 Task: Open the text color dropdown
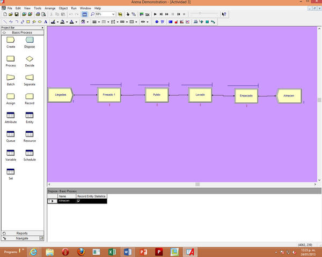pos(76,22)
